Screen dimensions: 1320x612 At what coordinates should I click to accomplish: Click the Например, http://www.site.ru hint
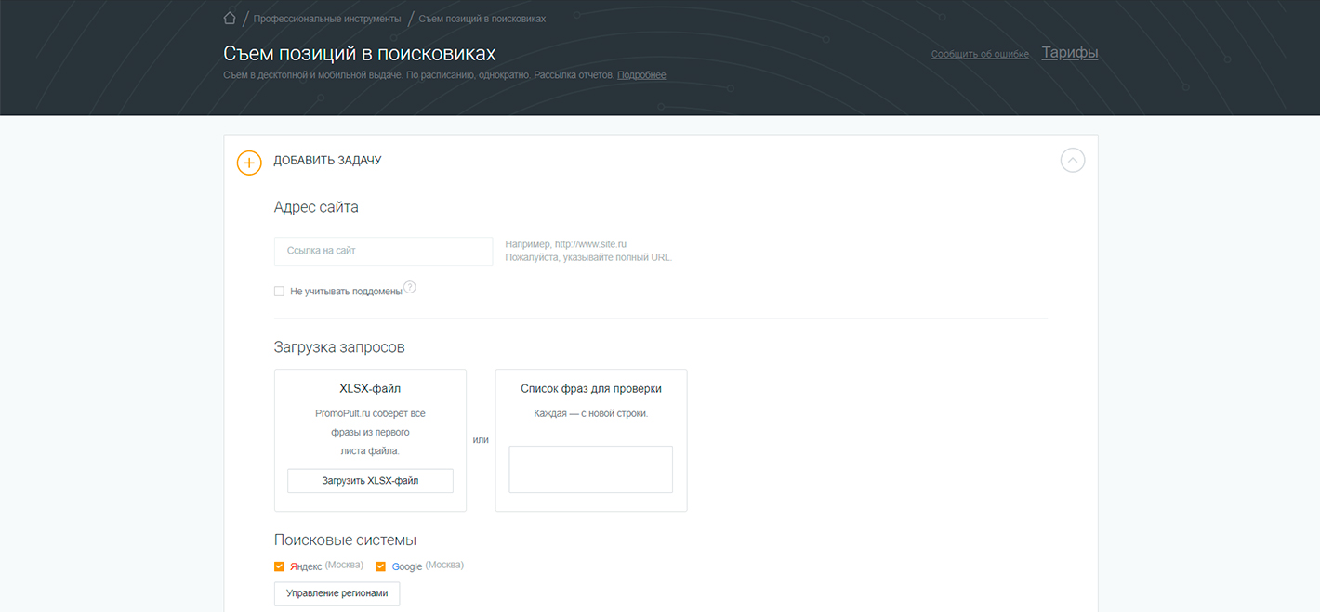(x=566, y=244)
